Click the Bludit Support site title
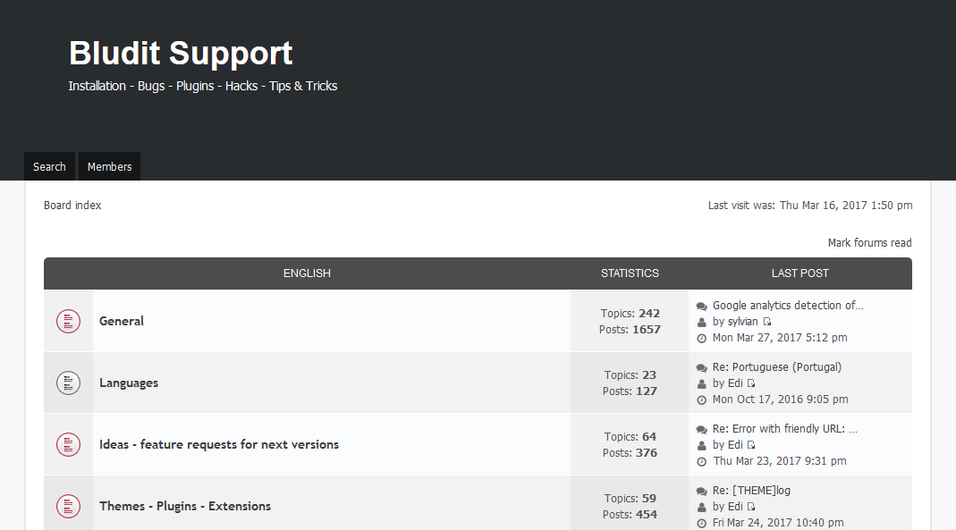Viewport: 956px width, 530px height. [x=181, y=53]
